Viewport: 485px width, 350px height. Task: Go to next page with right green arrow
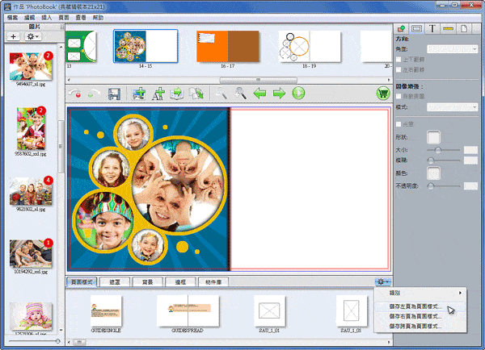coord(280,94)
